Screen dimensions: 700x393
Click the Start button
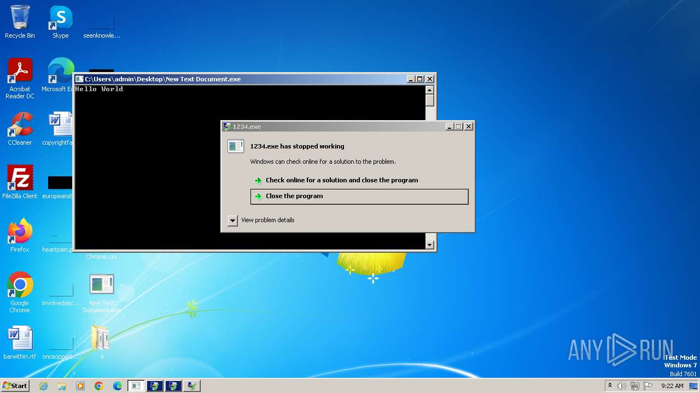(x=15, y=385)
